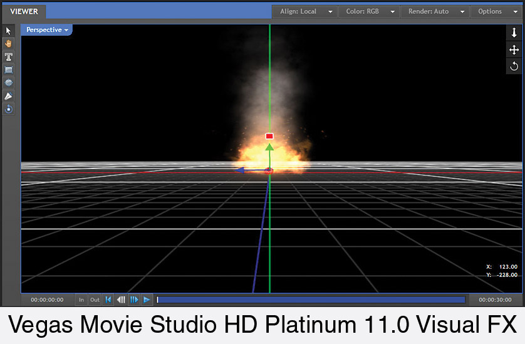Click the red square control handle
The height and width of the screenshot is (344, 525).
[269, 136]
